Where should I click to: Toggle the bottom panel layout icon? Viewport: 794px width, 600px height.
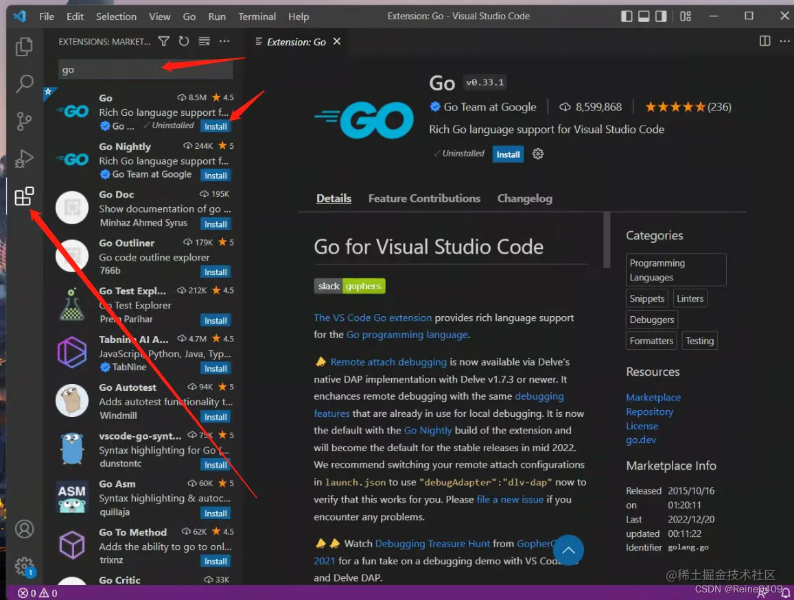pyautogui.click(x=644, y=16)
